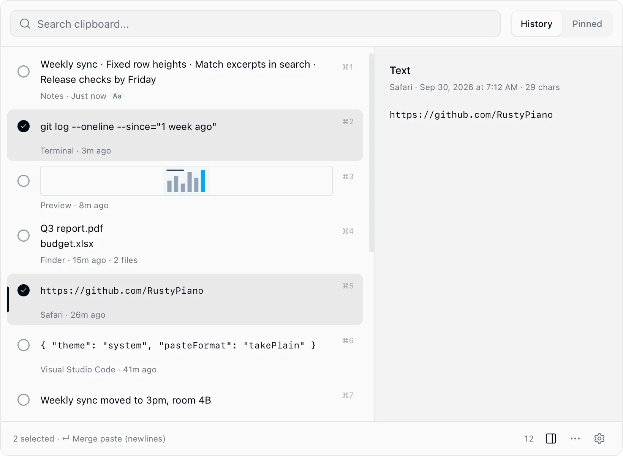Select the Q3 report.pdf entry checkbox
Screen dimensions: 623x456
24,236
